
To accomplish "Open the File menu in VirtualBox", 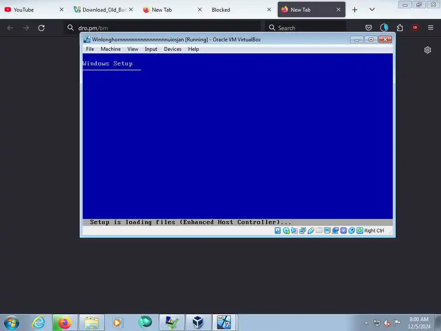I will [x=90, y=49].
